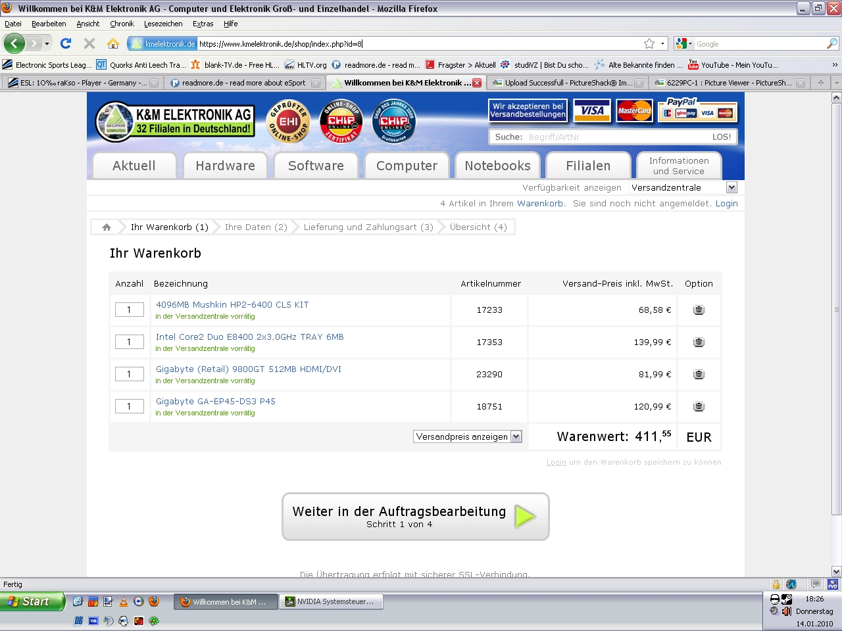Open the HLTV.org bookmark
Image resolution: width=842 pixels, height=631 pixels.
[306, 64]
